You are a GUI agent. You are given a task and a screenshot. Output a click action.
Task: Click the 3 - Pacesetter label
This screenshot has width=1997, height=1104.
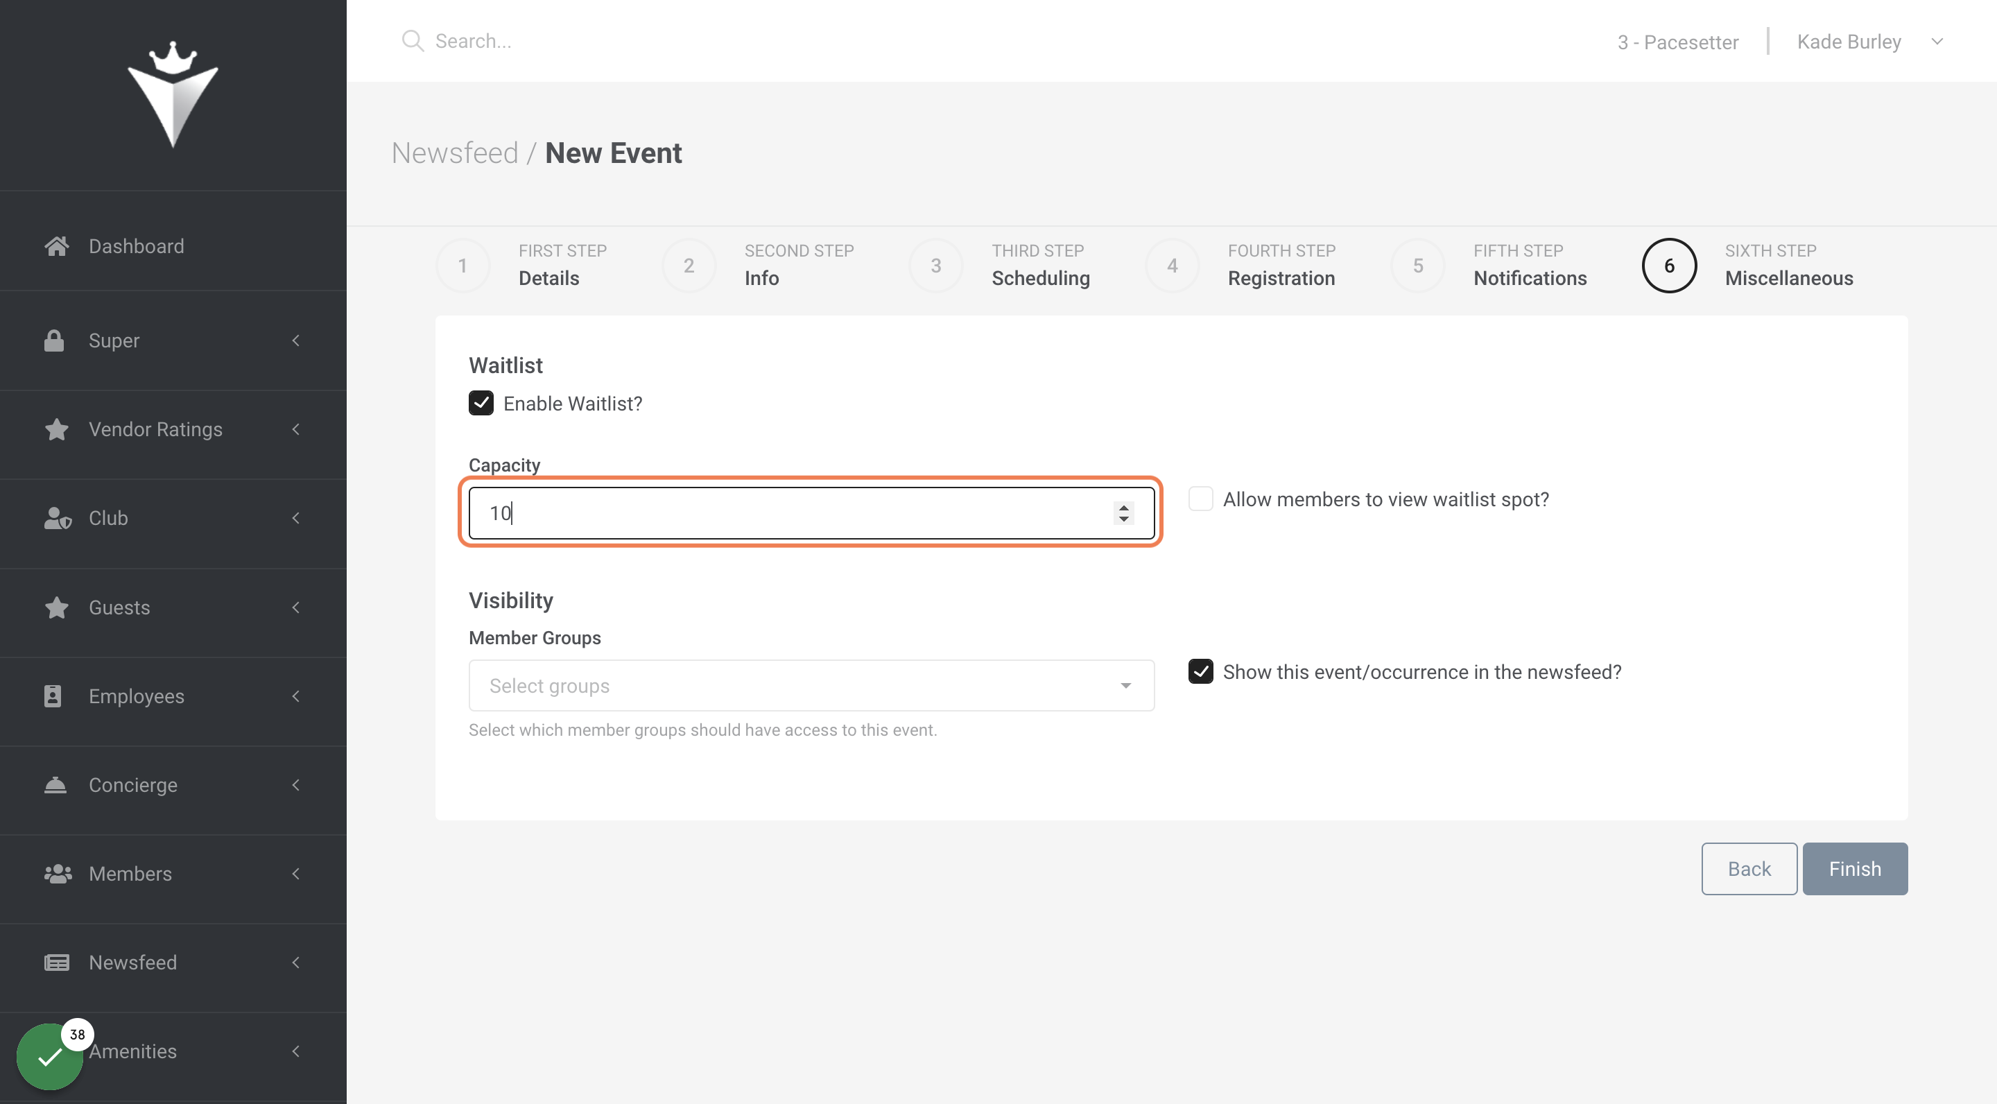(1677, 42)
